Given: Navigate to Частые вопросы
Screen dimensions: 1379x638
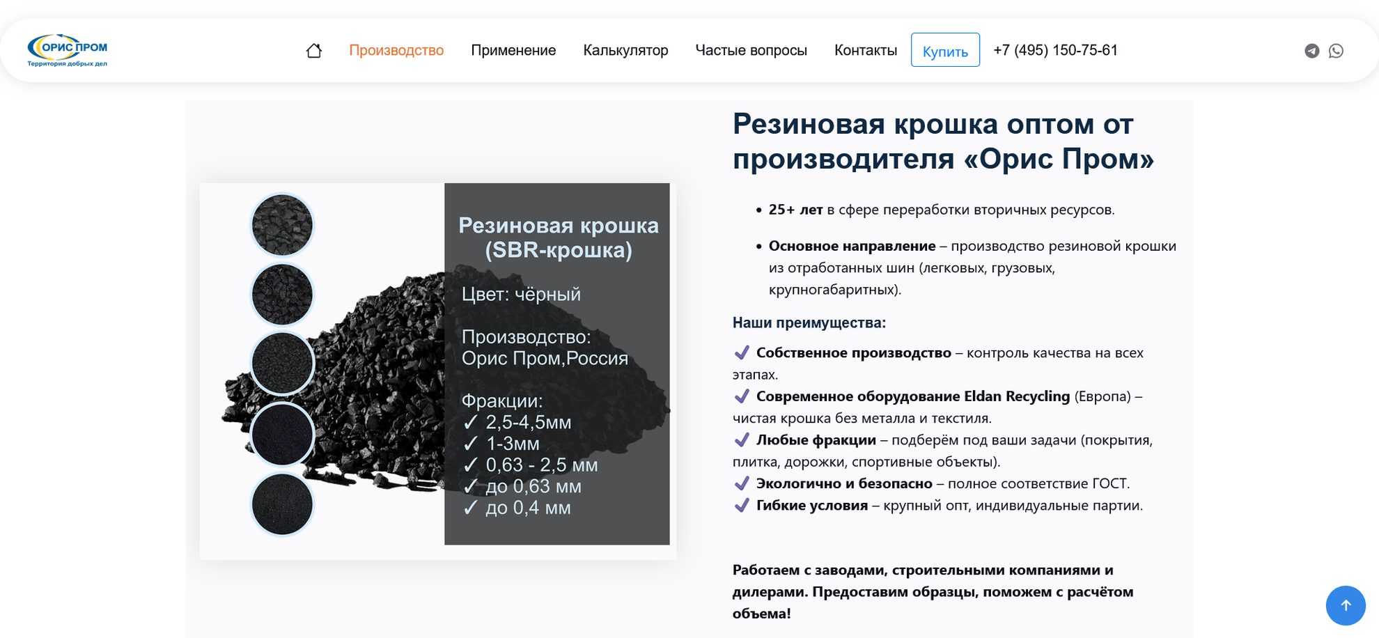Looking at the screenshot, I should [x=751, y=50].
